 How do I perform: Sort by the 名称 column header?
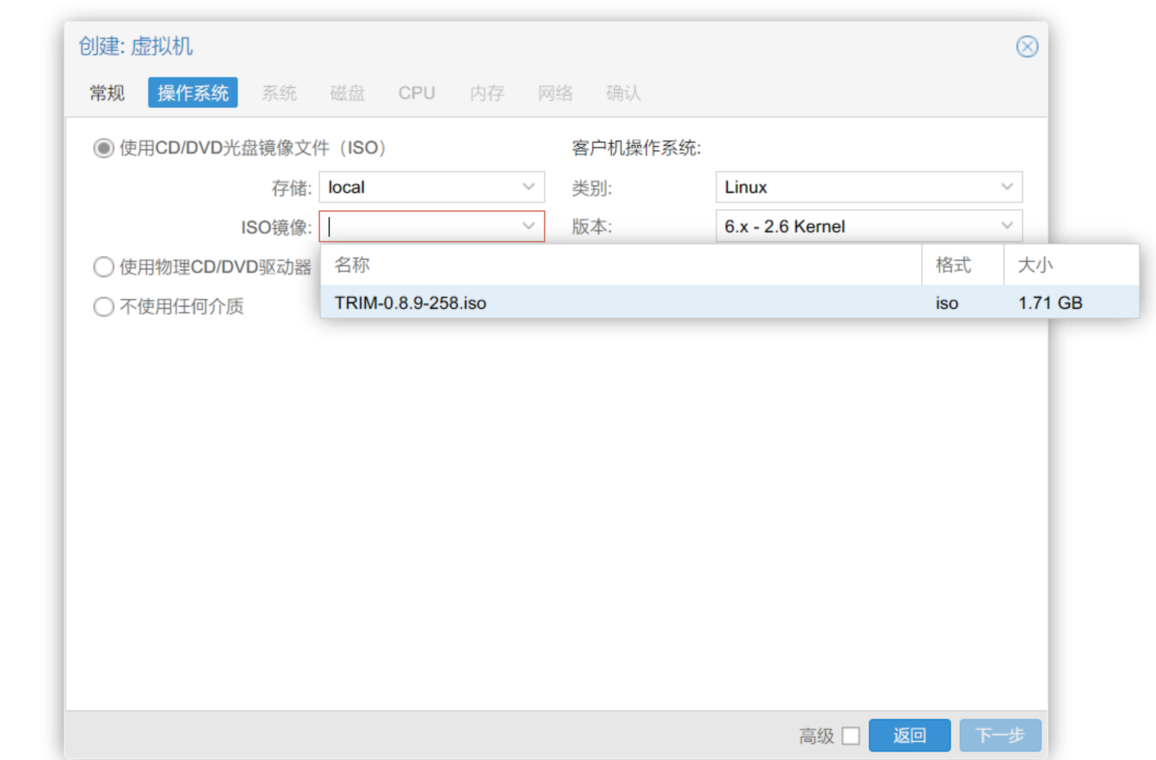pyautogui.click(x=352, y=265)
